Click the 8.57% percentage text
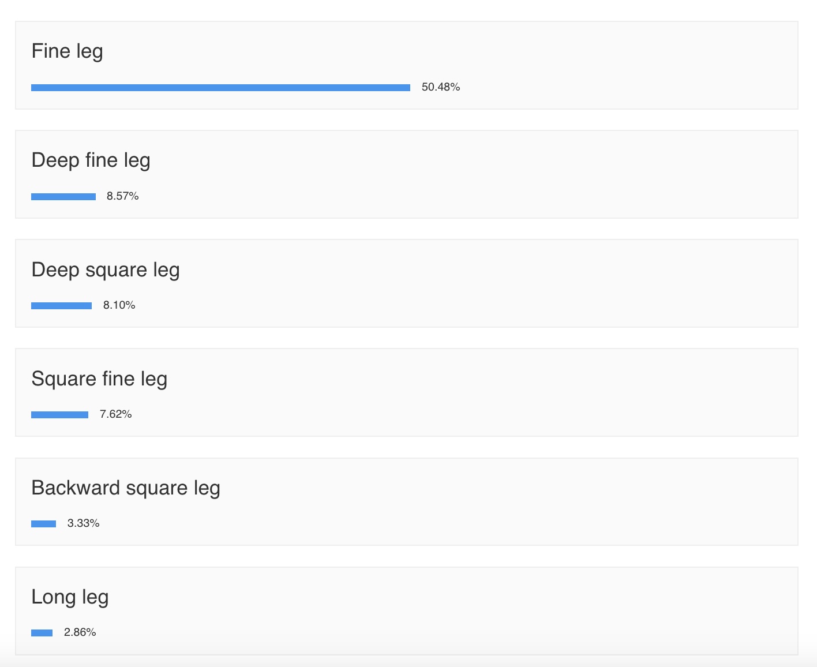Viewport: 817px width, 667px height. point(122,196)
